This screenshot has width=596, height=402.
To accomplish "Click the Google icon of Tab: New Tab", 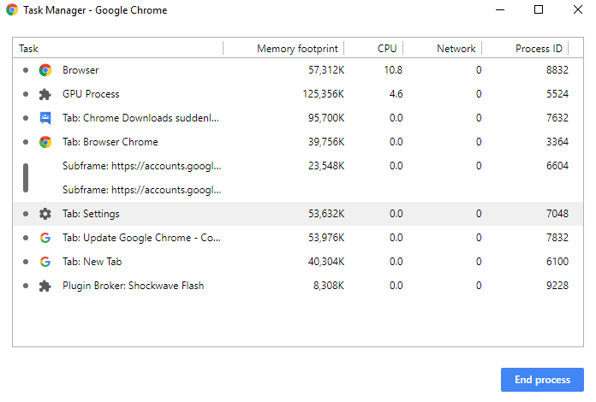I will tap(45, 262).
